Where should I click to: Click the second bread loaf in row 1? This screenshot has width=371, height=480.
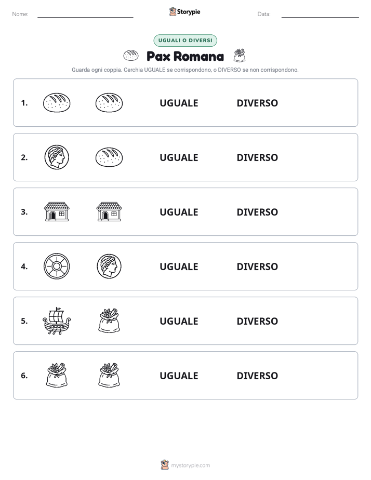point(109,103)
